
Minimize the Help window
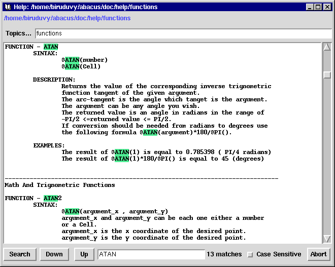[309, 7]
